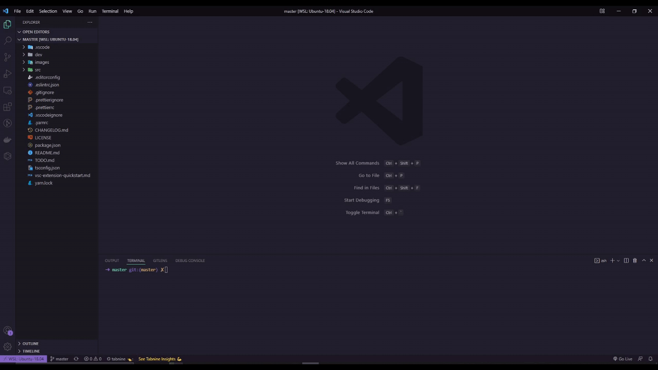Switch to the GITLENS panel tab

(x=160, y=261)
